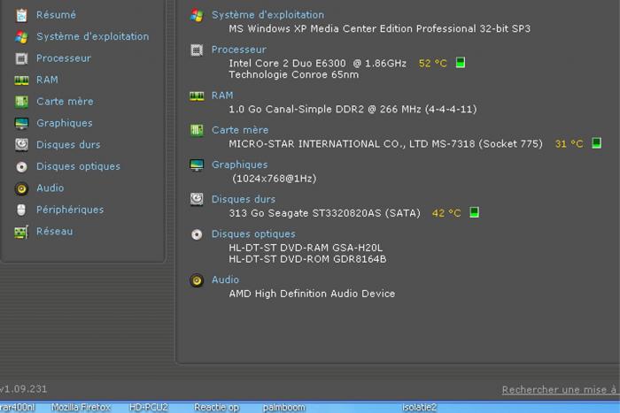Image resolution: width=620 pixels, height=413 pixels.
Task: Click the RAM heading in summary
Action: 222,96
